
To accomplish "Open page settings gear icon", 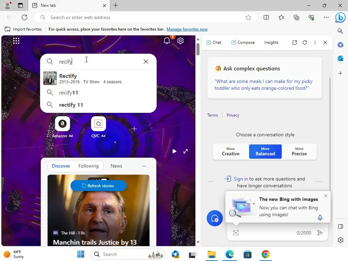I will 180,41.
